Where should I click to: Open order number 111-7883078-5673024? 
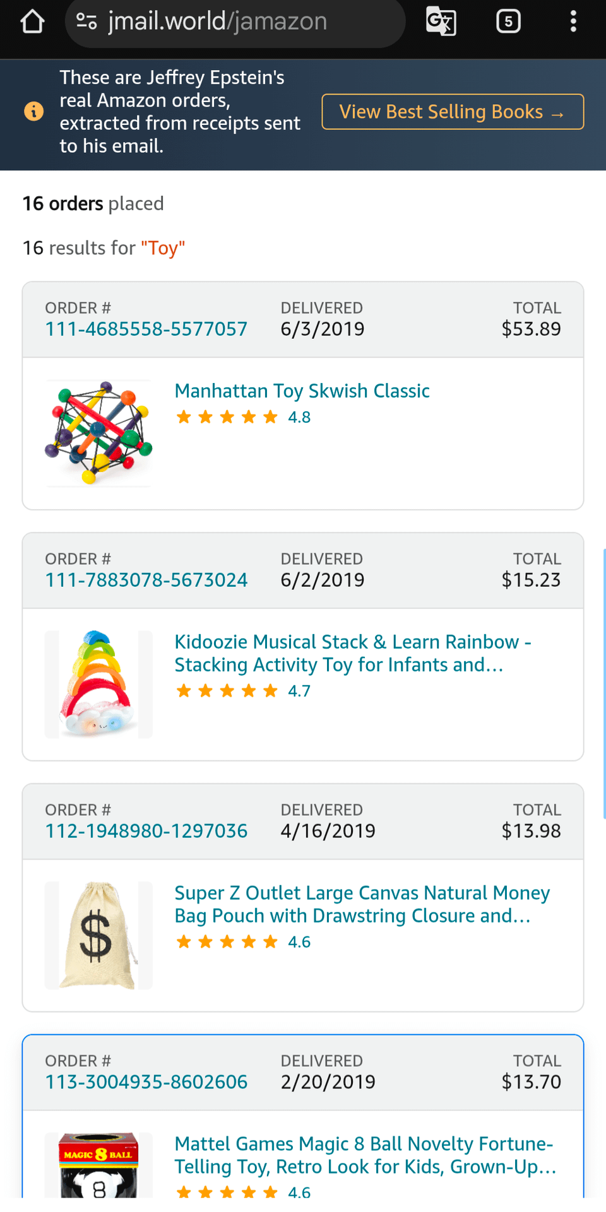pyautogui.click(x=146, y=580)
